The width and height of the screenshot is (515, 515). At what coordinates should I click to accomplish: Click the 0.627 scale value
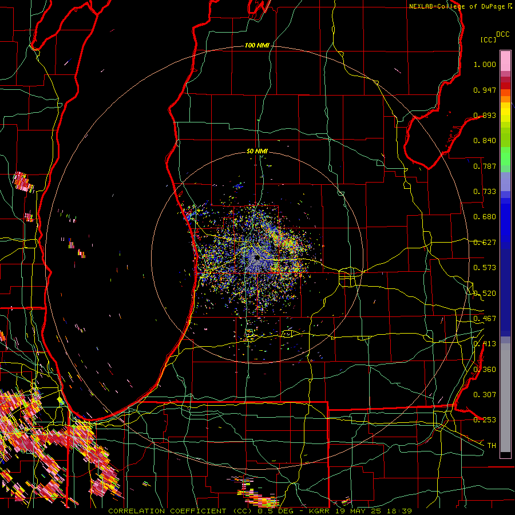(485, 243)
